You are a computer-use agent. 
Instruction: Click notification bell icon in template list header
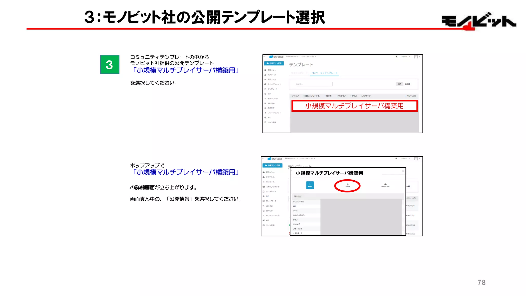click(x=396, y=57)
